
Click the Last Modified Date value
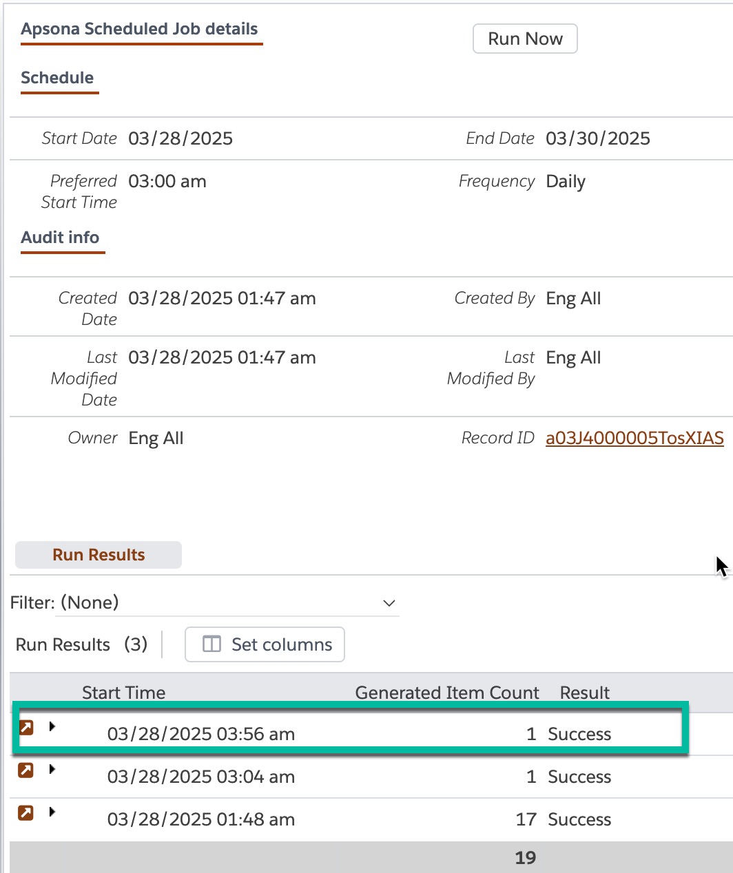(x=222, y=357)
